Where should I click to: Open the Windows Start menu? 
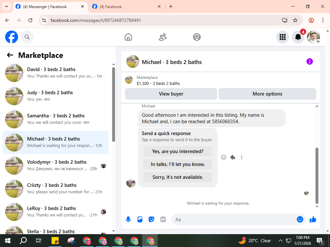8,241
